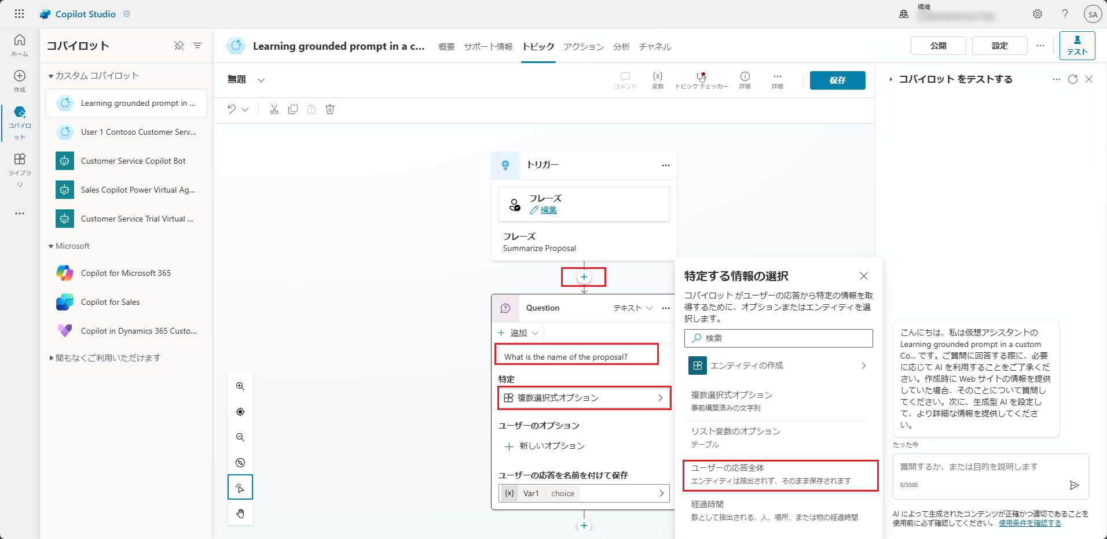This screenshot has height=539, width=1107.
Task: Open the 使用条件を確認する link
Action: point(1030,523)
